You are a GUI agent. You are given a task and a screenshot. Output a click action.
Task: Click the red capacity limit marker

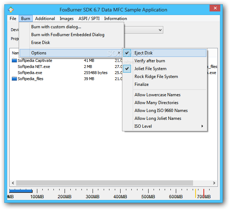click(203, 193)
